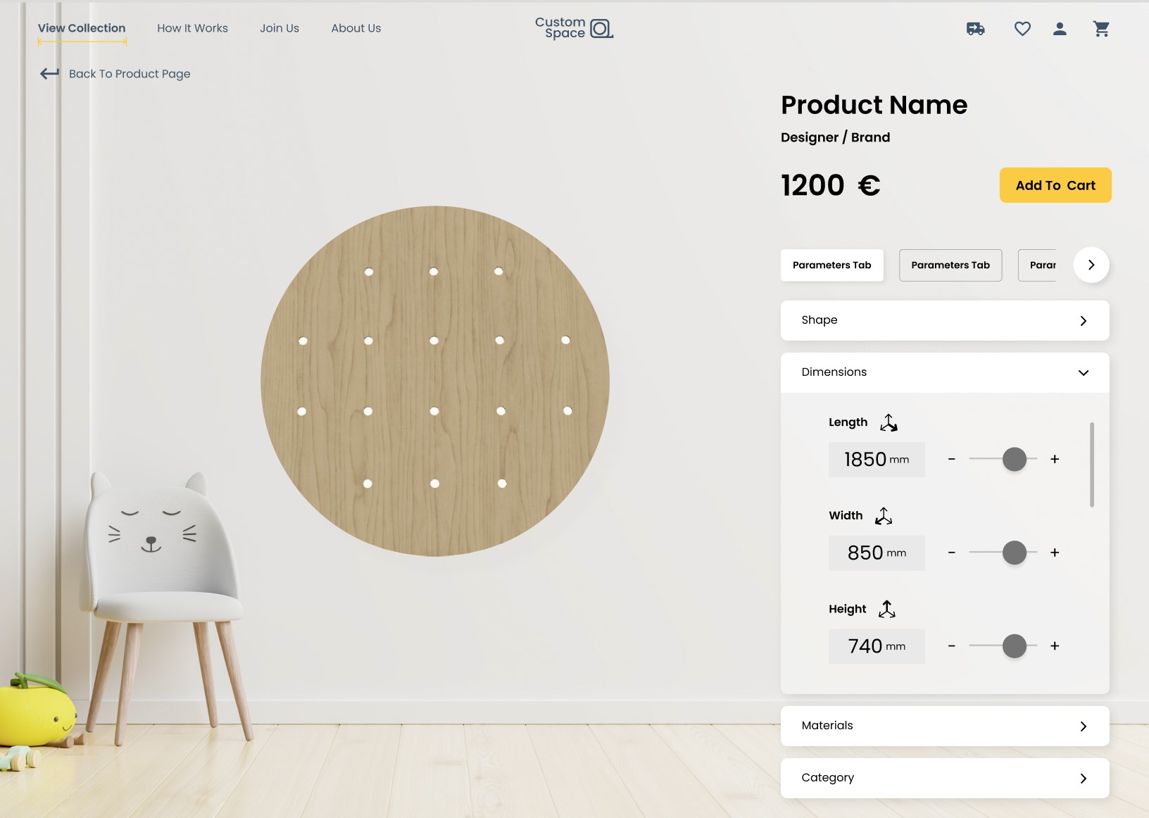Expand the Category section

[945, 778]
